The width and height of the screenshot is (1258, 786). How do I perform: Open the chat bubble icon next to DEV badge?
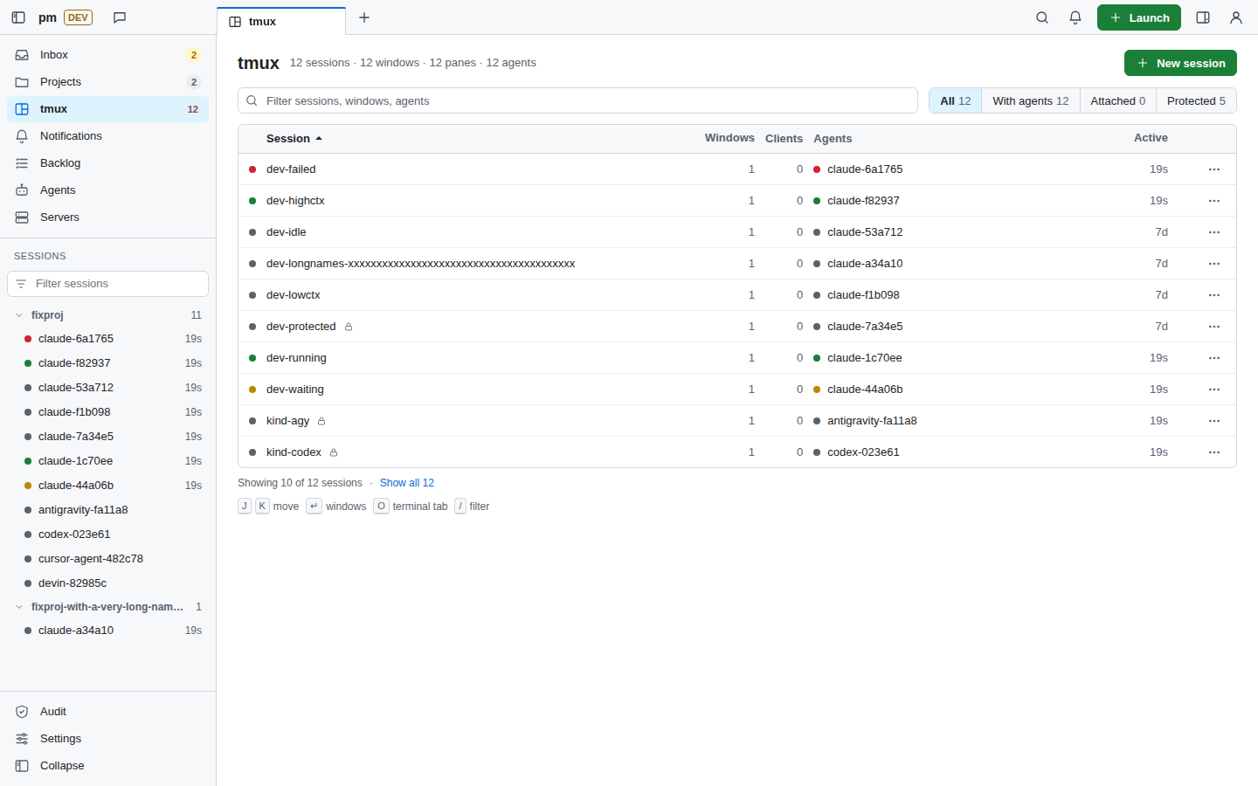point(120,17)
